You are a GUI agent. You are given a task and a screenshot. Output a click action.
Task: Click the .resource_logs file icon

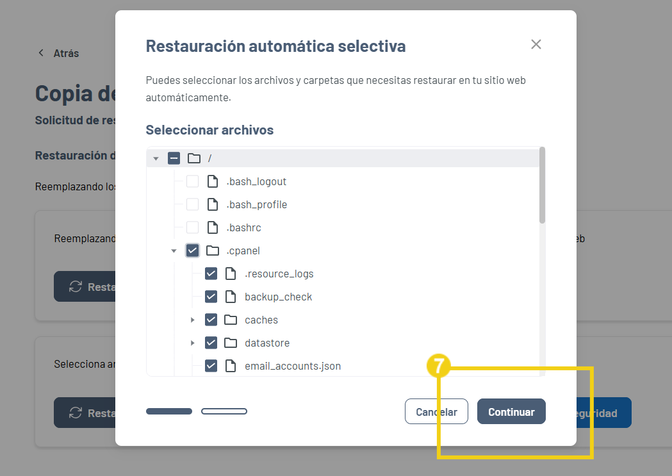[x=231, y=274]
